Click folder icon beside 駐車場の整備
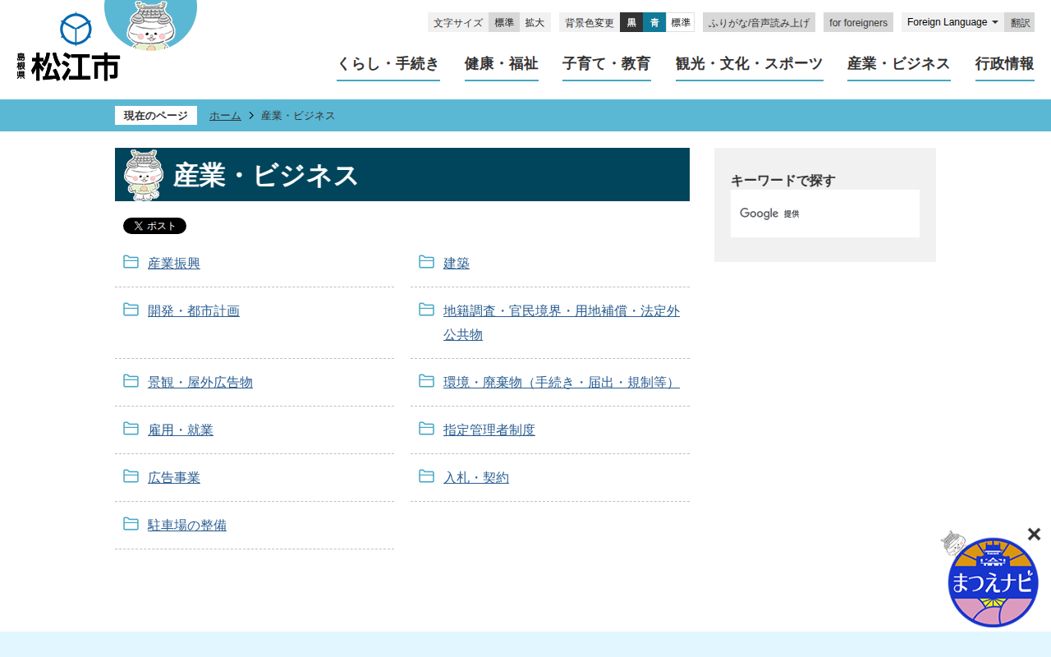The width and height of the screenshot is (1051, 657). pos(131,524)
